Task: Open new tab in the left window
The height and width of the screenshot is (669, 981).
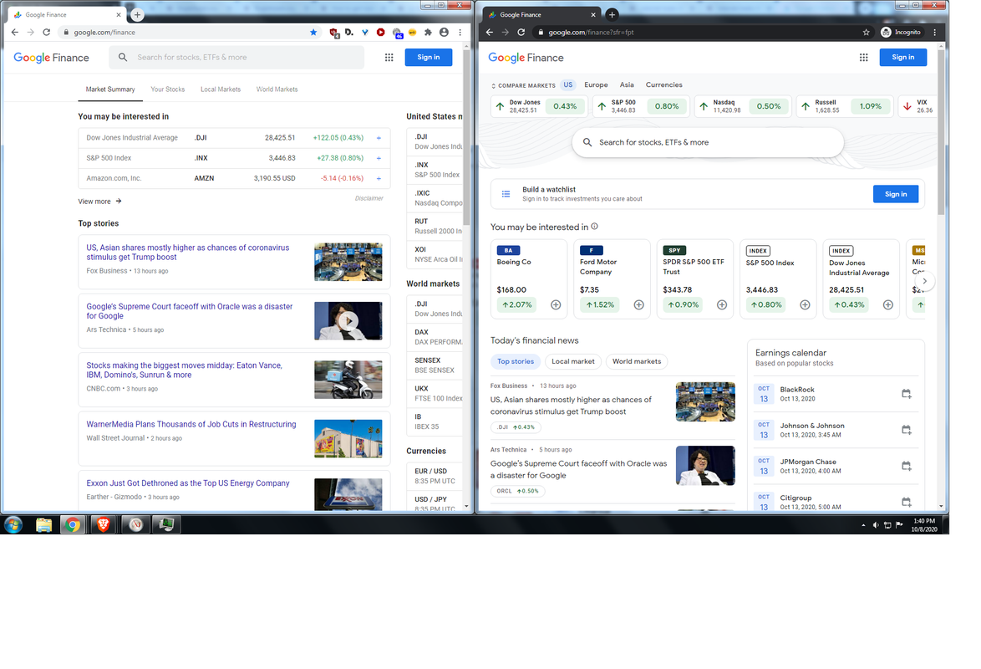Action: point(137,14)
